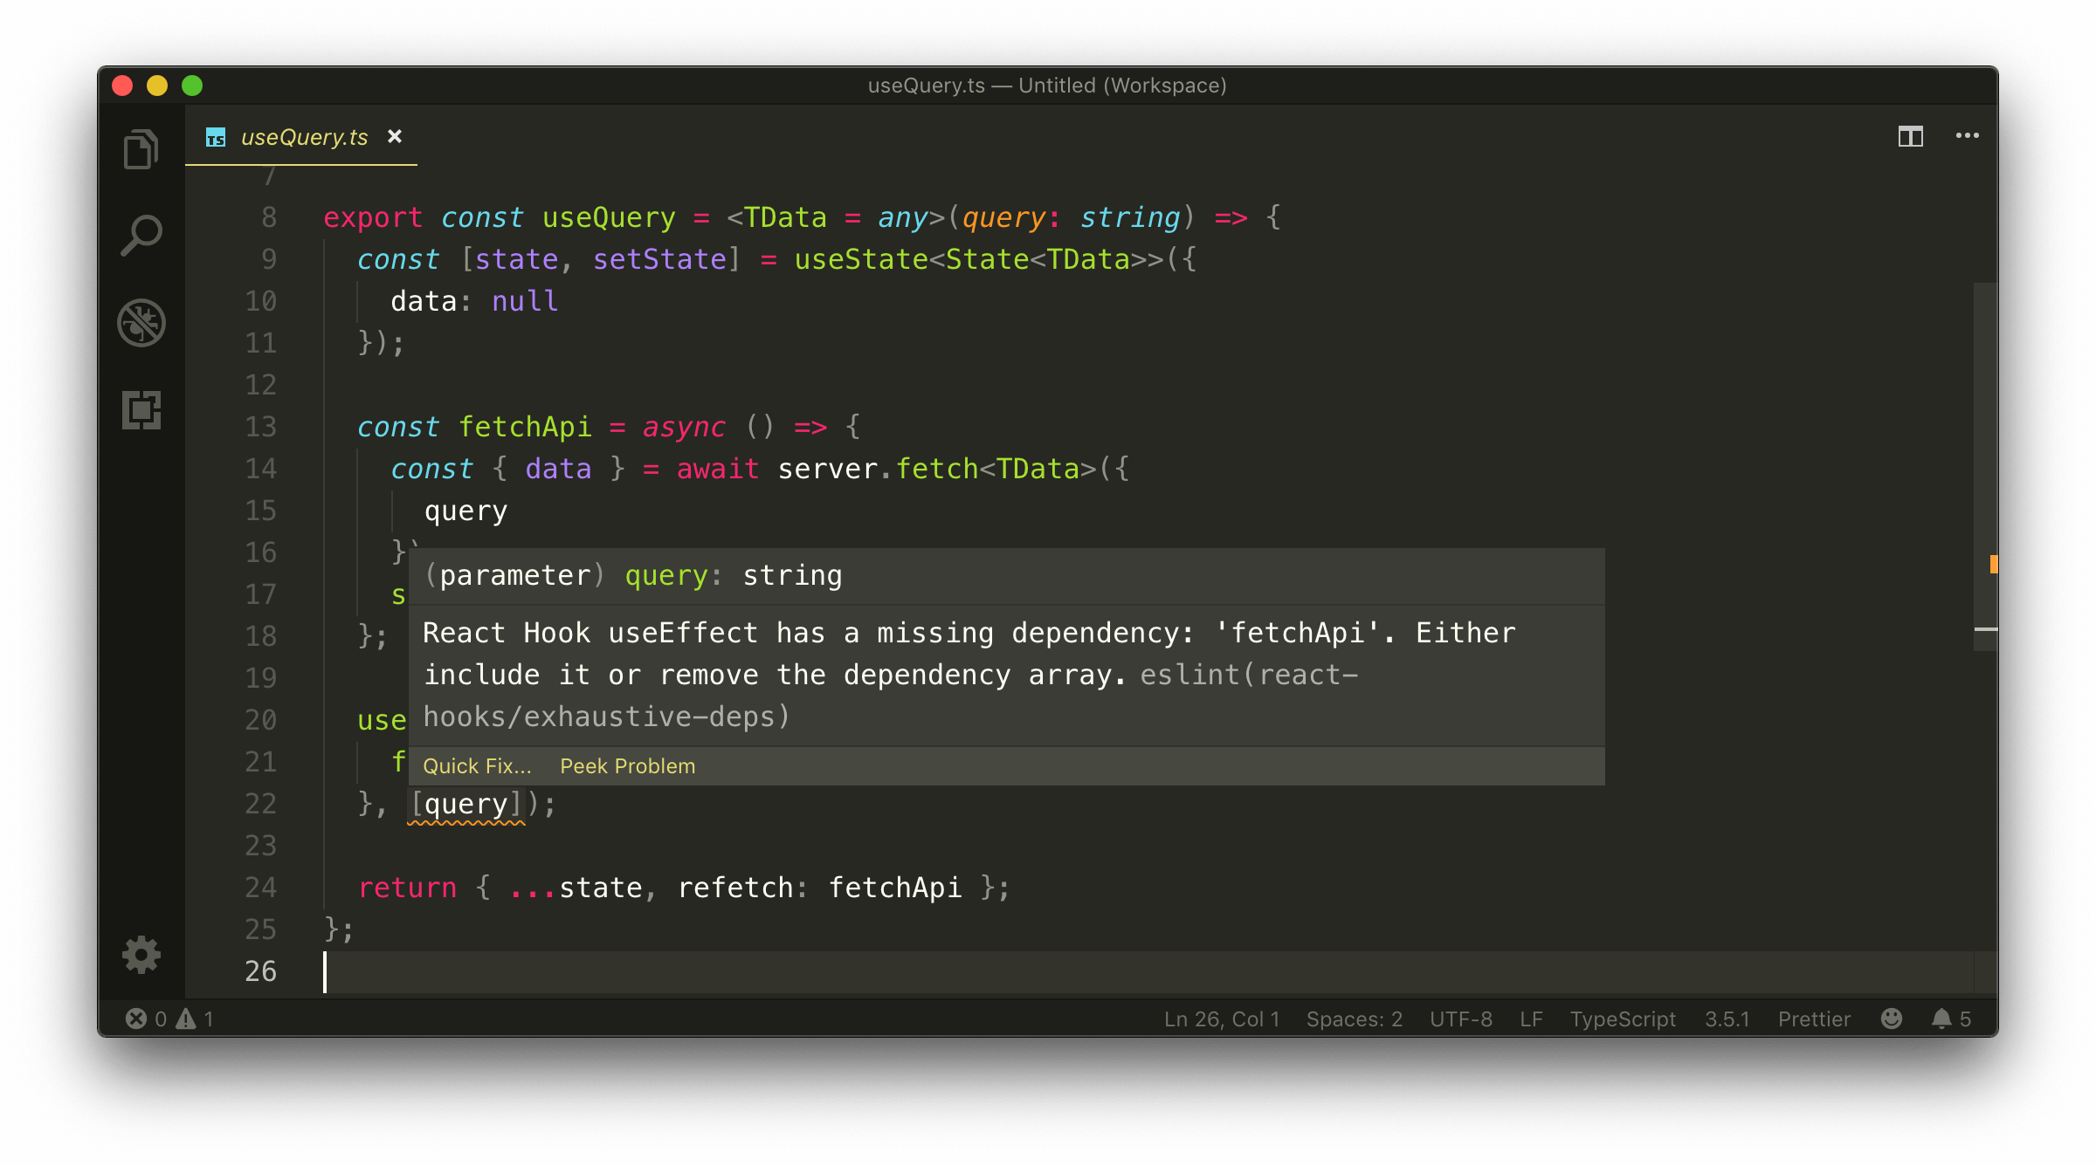Switch line endings via LF indicator
The width and height of the screenshot is (2096, 1166).
point(1531,1019)
